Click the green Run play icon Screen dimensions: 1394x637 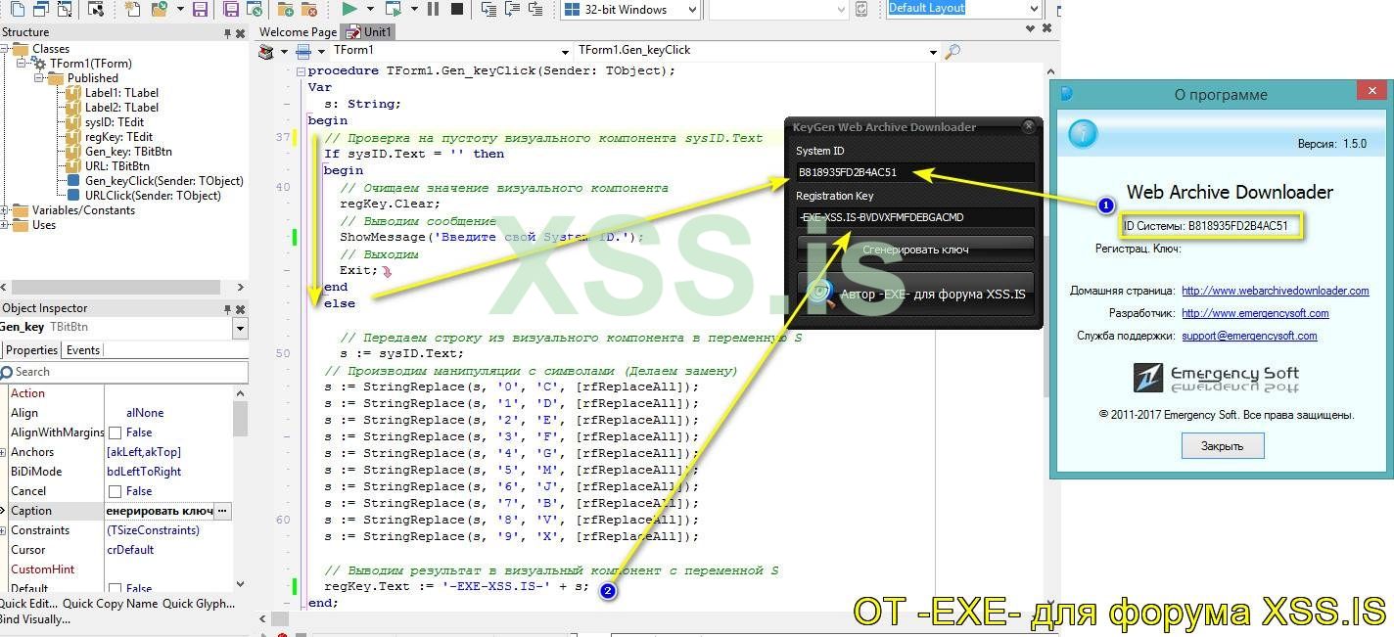pos(349,9)
